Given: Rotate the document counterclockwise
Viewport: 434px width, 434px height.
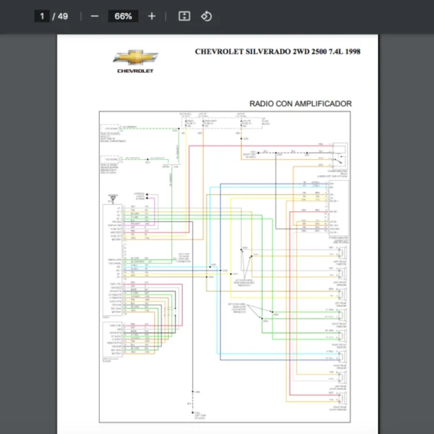Looking at the screenshot, I should (206, 17).
